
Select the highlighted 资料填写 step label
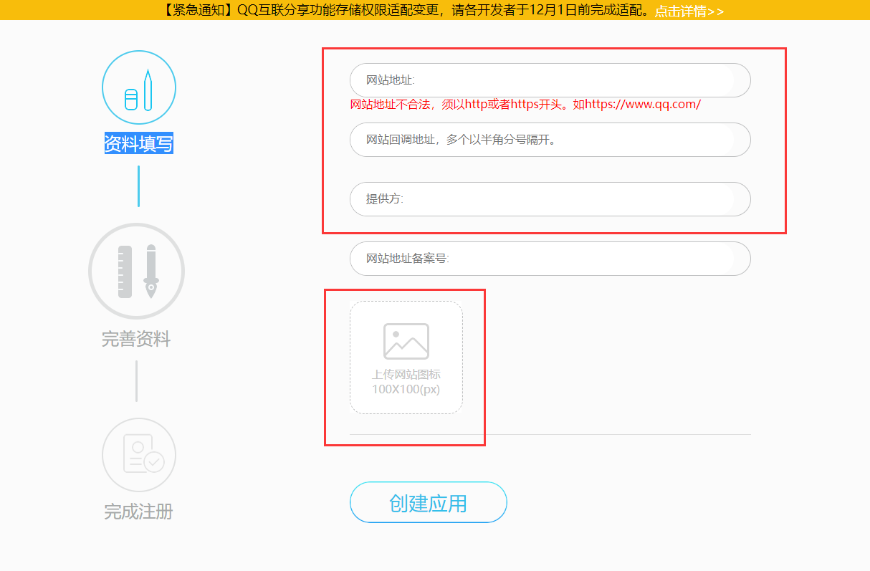coord(138,144)
